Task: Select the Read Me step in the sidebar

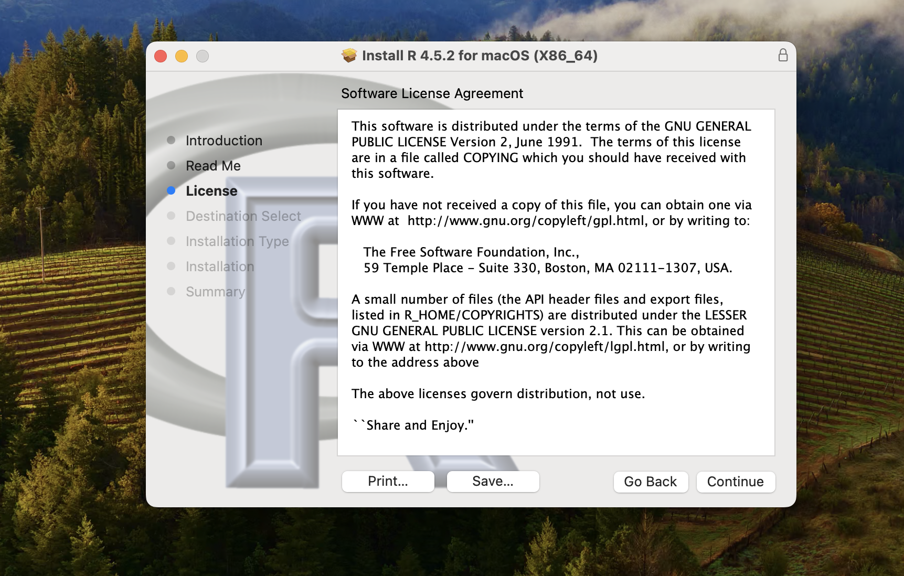Action: 213,166
